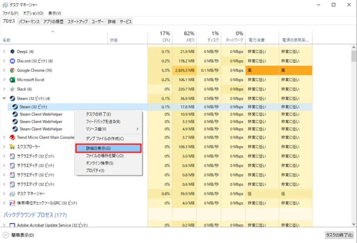Screen dimensions: 357x243
Task: Switch to the スタートアップ tab
Action: [77, 22]
